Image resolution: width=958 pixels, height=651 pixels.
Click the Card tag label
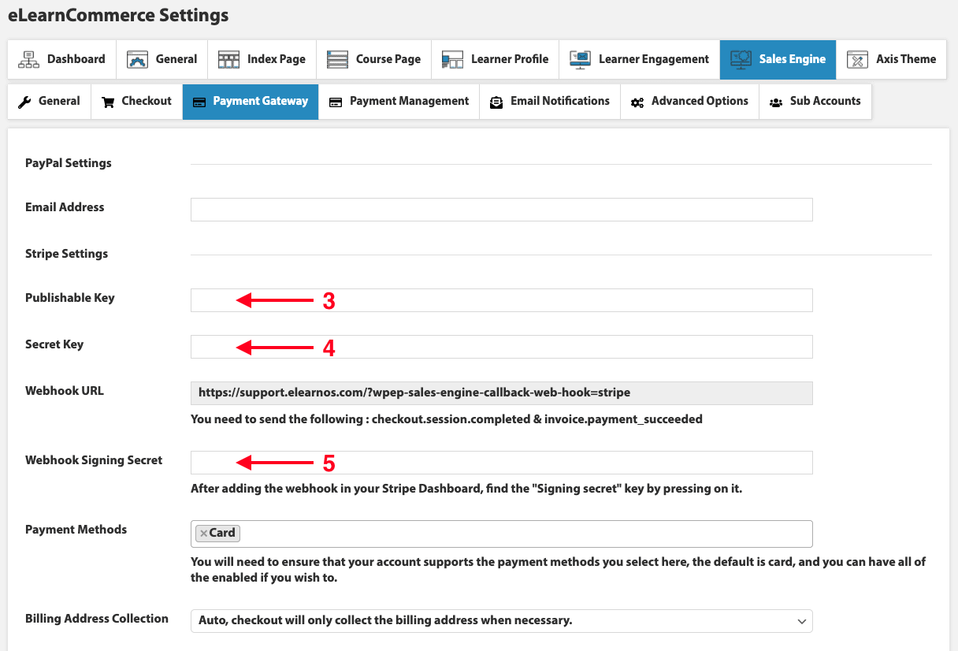tap(222, 534)
